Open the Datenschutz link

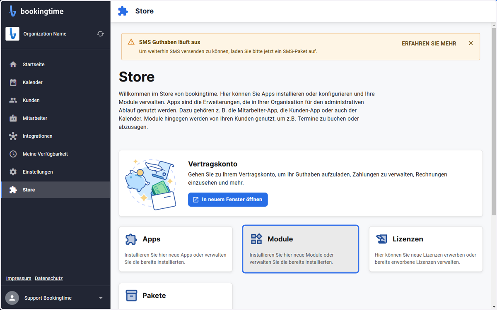pyautogui.click(x=49, y=278)
